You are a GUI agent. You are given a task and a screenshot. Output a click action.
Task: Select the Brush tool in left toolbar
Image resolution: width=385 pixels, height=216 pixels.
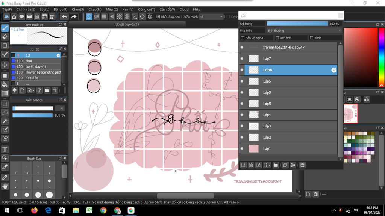(x=5, y=28)
